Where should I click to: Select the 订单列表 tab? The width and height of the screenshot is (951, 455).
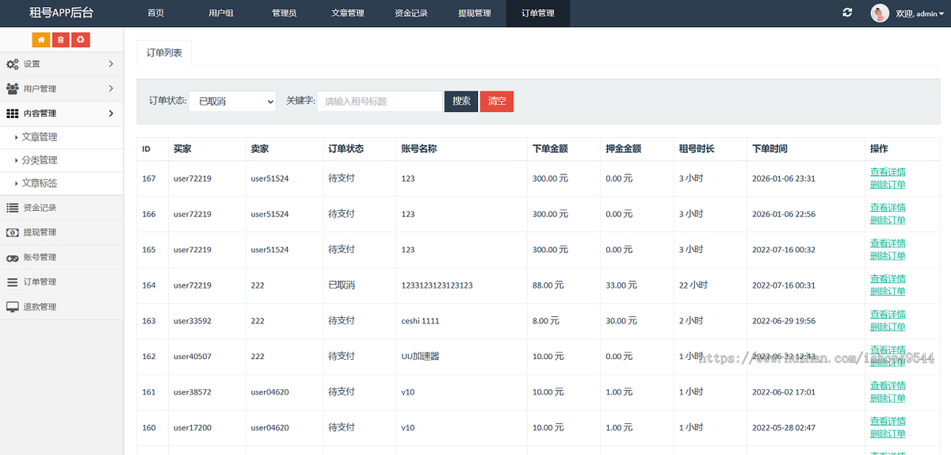coord(164,53)
